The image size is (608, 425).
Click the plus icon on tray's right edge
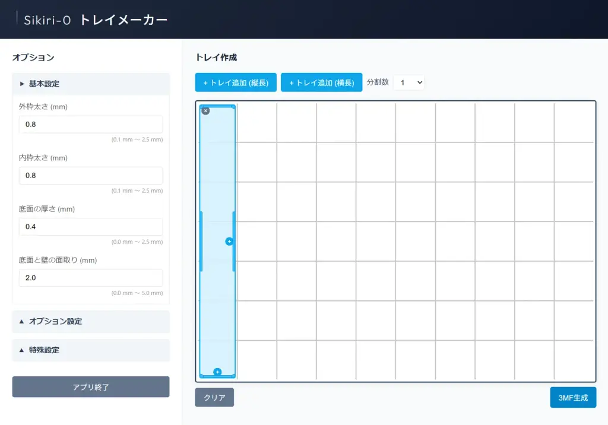(x=229, y=242)
